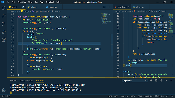The image size is (175, 98).
Task: Open the Manage gear settings icon
Action: 4,90
